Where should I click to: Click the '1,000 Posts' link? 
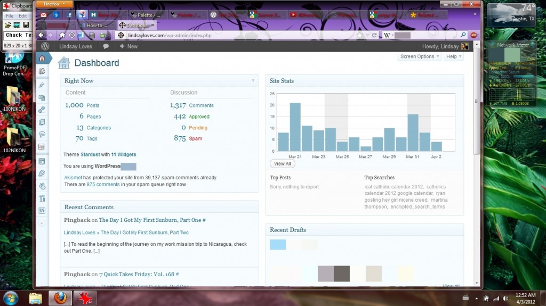82,105
